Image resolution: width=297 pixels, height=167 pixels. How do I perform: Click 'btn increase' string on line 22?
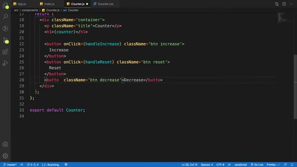point(165,44)
